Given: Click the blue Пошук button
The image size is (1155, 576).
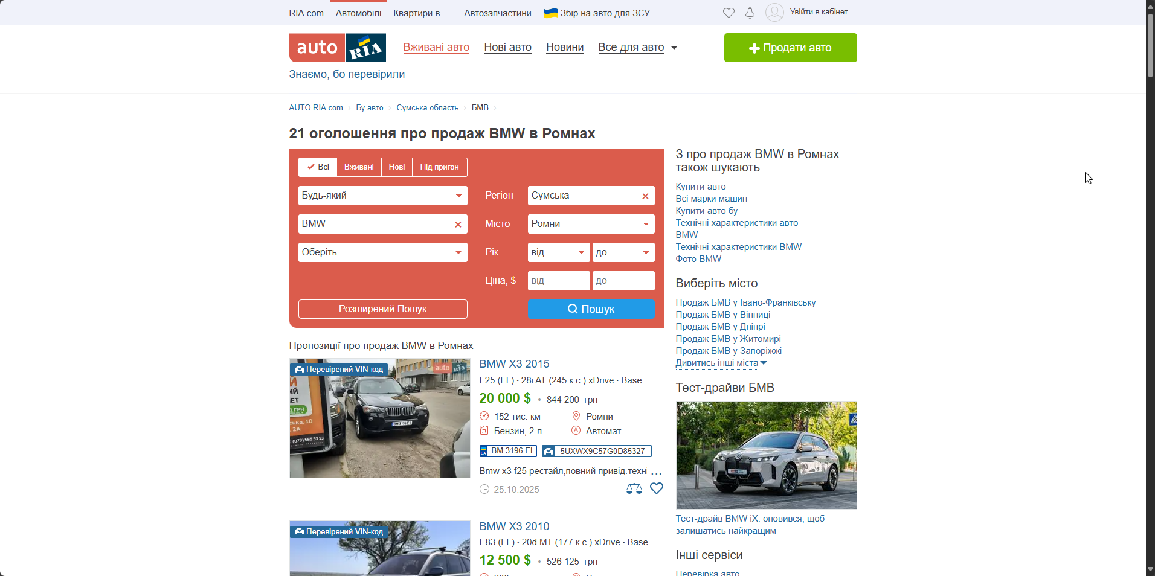Looking at the screenshot, I should coord(591,309).
